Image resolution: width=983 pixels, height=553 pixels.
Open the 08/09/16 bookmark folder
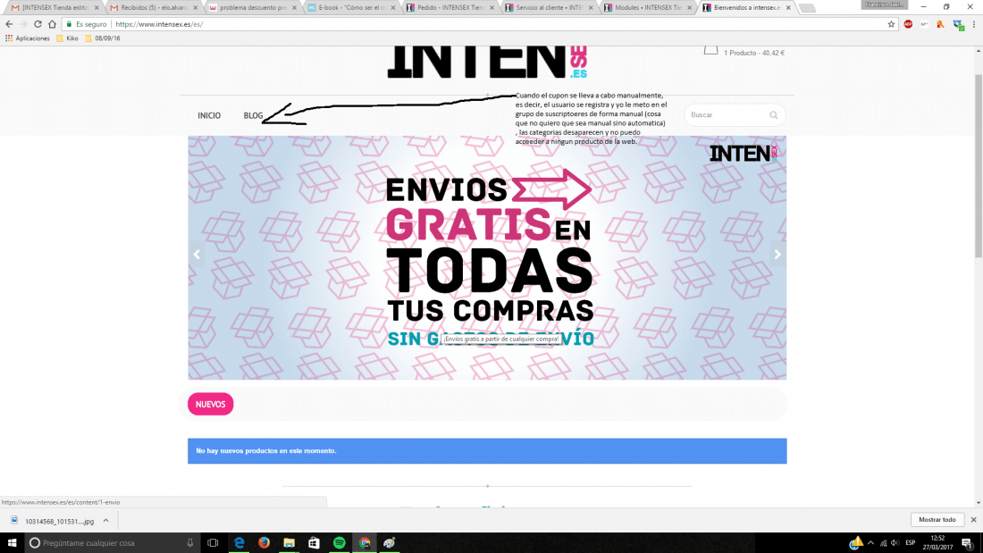pyautogui.click(x=102, y=38)
